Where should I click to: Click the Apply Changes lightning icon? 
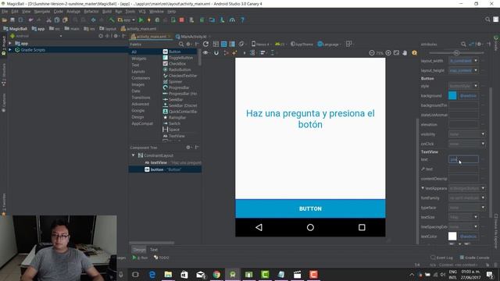coord(149,20)
